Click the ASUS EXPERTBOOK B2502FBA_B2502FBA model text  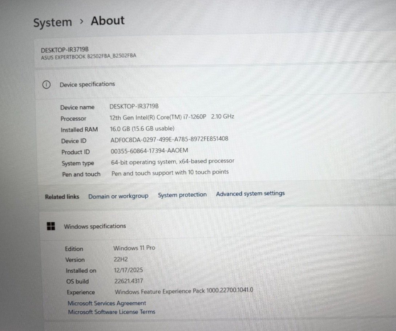[88, 57]
